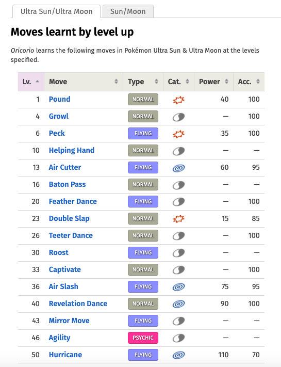Click the status category icon for Growl

[178, 117]
